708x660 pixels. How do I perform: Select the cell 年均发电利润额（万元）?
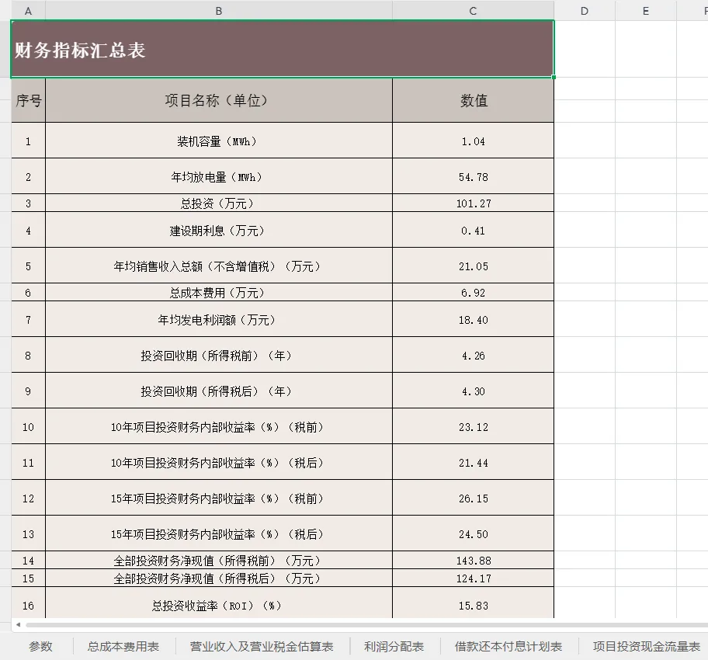[219, 319]
